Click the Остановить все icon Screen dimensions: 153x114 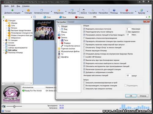pyautogui.click(x=127, y=10)
